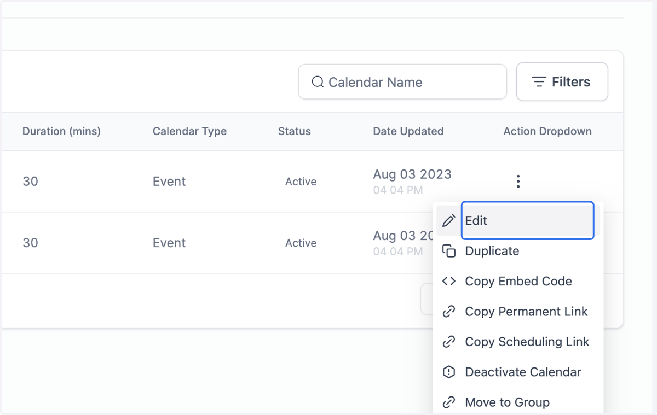The width and height of the screenshot is (657, 415).
Task: Click the Date Updated column header
Action: coord(408,131)
